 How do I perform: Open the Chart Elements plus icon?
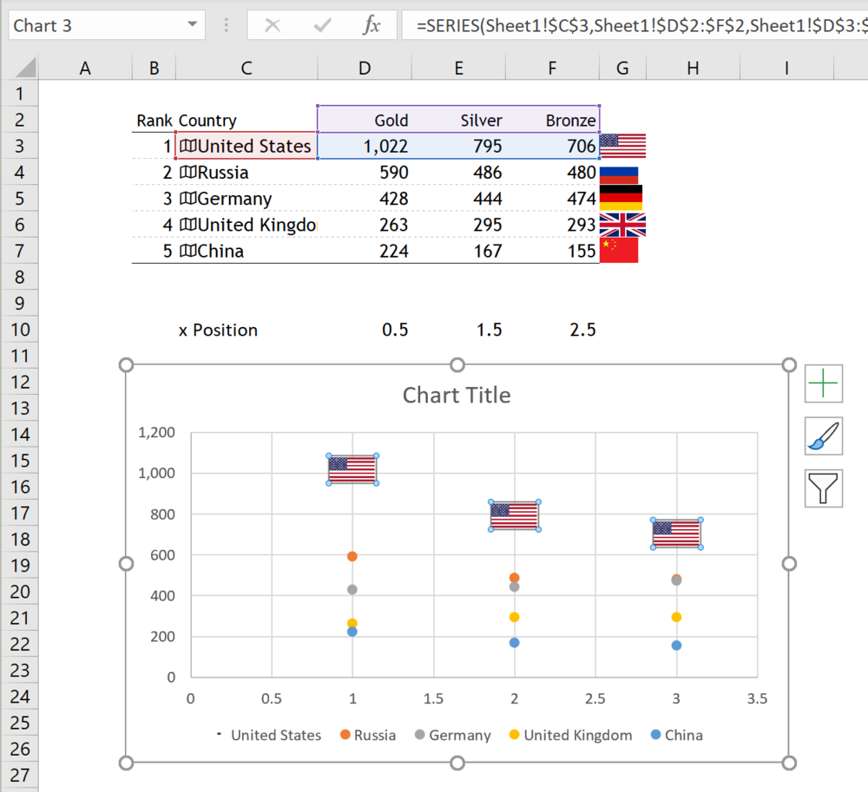point(823,383)
